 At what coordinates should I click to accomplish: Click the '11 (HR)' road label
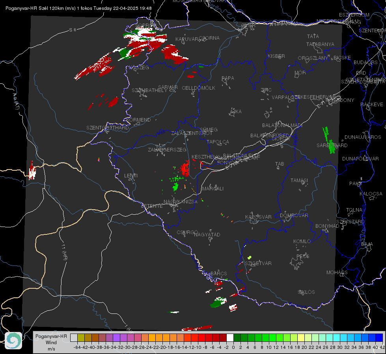point(64,252)
